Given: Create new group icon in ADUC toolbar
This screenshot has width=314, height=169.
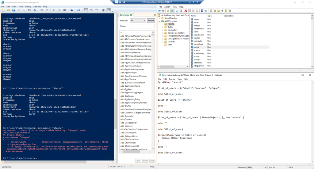Looking at the screenshot, I should (215, 11).
